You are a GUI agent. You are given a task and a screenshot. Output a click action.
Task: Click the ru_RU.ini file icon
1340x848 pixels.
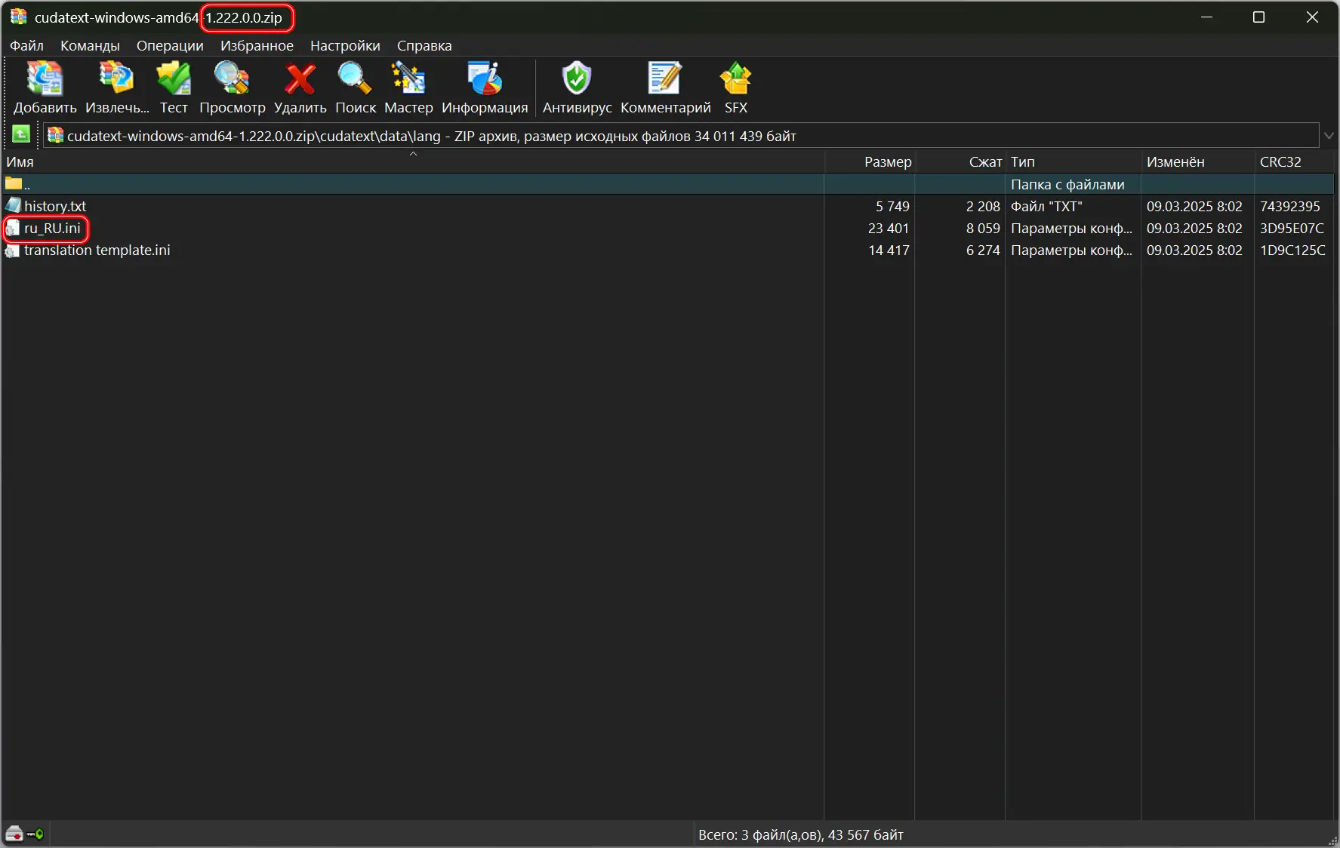tap(13, 228)
